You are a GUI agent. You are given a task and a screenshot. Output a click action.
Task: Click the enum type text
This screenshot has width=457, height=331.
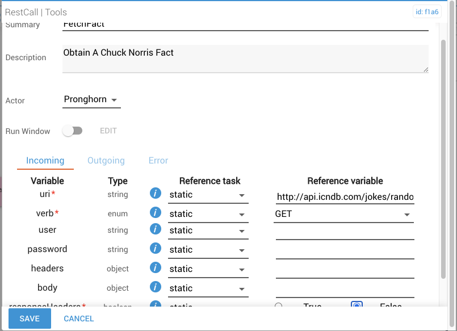tap(118, 213)
